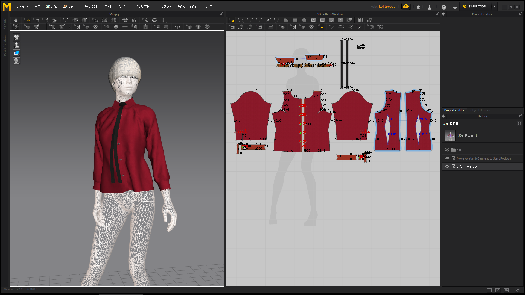Switch to the Object Browser tab
The width and height of the screenshot is (525, 295).
click(x=480, y=110)
